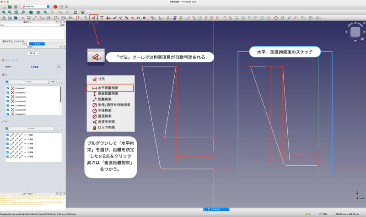
Task: Open the constraints フィルター dropdown
Action: point(29,82)
